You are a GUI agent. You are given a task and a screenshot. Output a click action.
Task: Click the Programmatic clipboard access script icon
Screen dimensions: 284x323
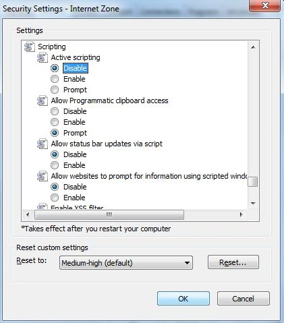(42, 100)
